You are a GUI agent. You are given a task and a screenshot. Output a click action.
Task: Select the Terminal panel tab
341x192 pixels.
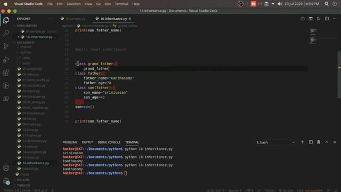click(x=132, y=142)
